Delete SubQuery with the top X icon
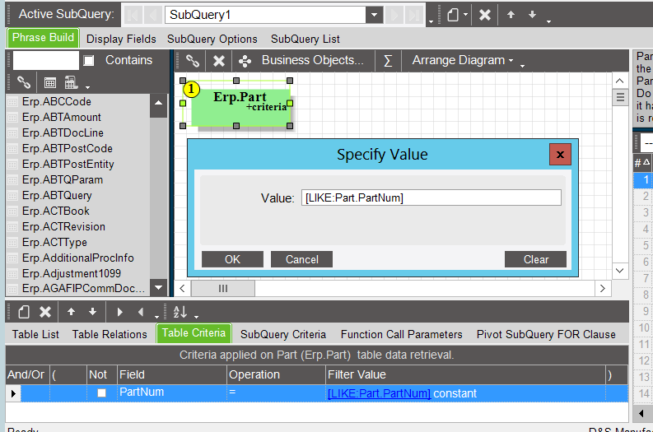Image resolution: width=653 pixels, height=432 pixels. point(485,15)
